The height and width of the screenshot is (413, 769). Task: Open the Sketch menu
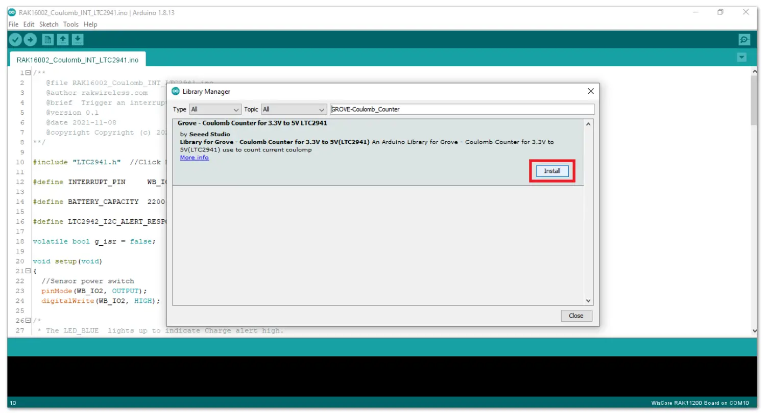(x=49, y=24)
